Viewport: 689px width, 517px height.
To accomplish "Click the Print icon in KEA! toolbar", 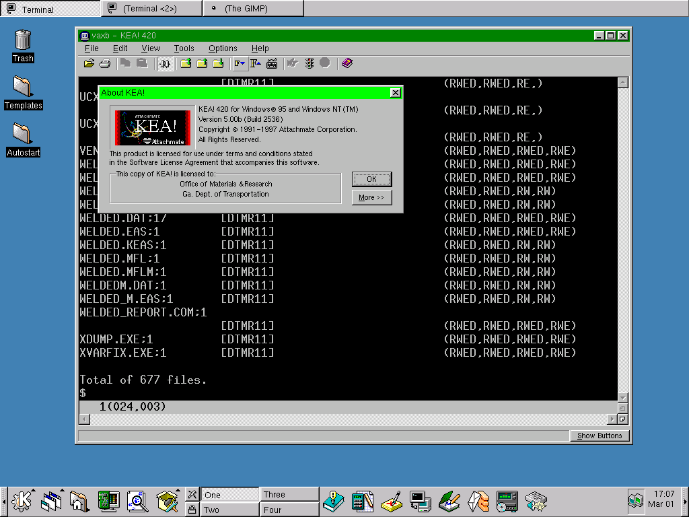I will [x=105, y=64].
